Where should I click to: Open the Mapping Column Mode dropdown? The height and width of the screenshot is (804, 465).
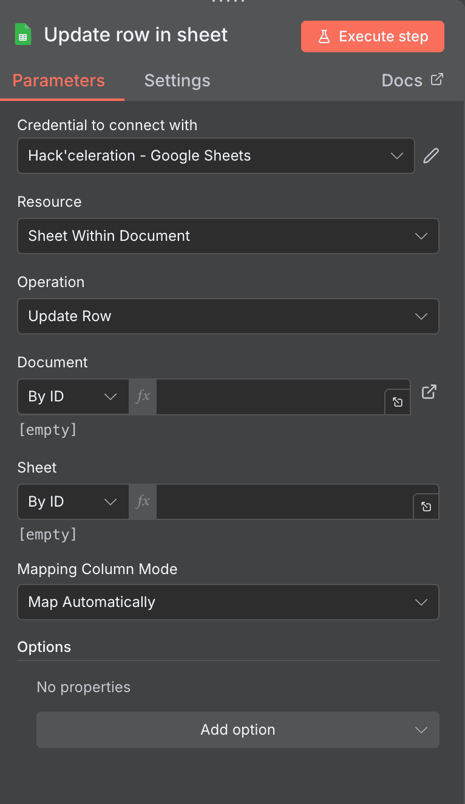tap(228, 602)
